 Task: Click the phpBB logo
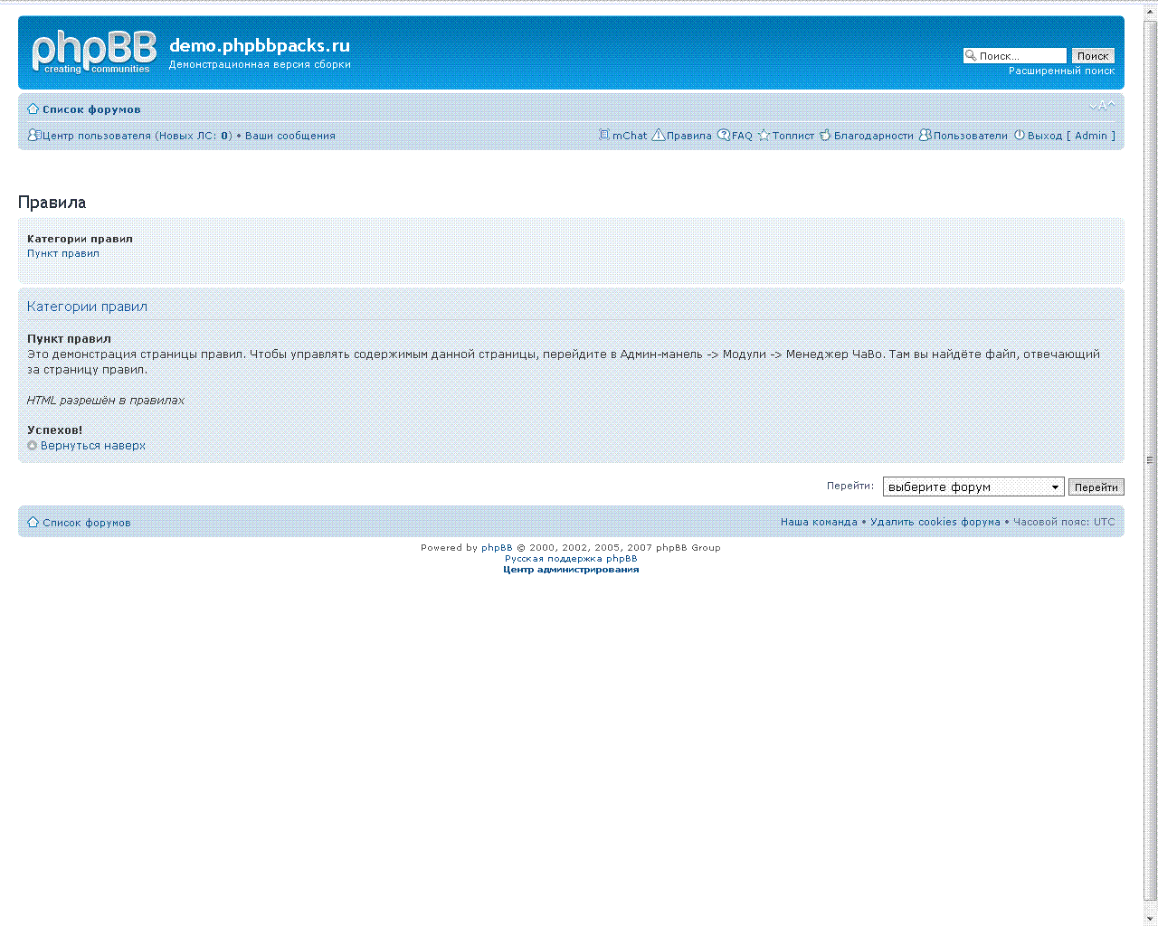[94, 52]
